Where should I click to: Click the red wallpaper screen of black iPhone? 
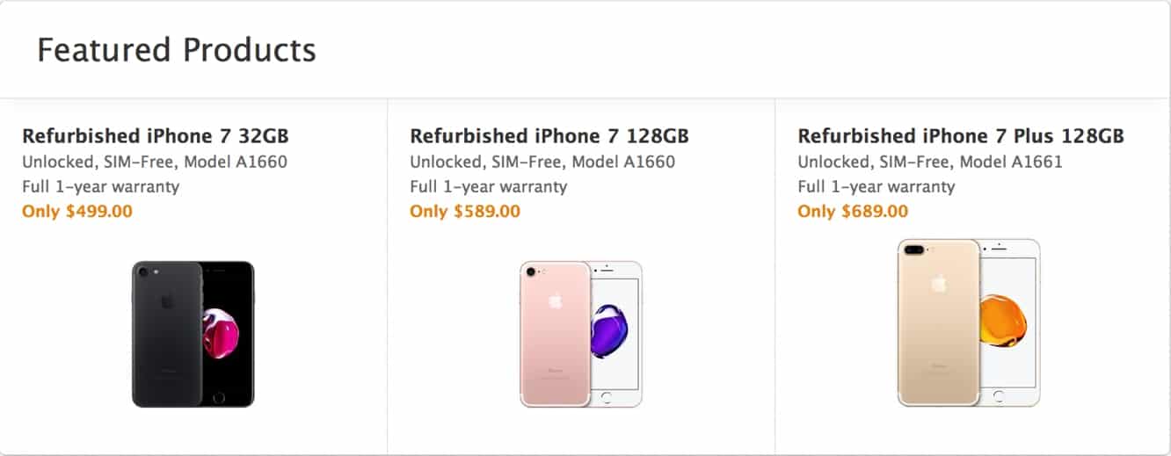(x=227, y=334)
